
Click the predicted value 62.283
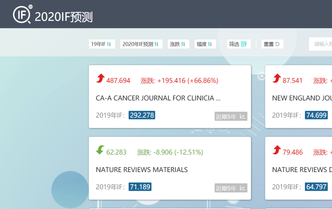coord(116,152)
